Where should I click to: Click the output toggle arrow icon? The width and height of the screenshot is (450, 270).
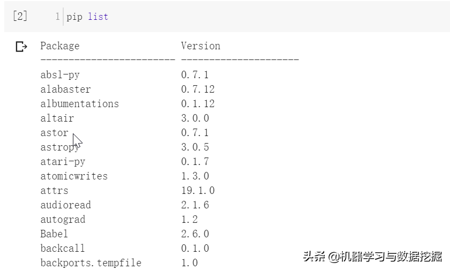click(21, 47)
